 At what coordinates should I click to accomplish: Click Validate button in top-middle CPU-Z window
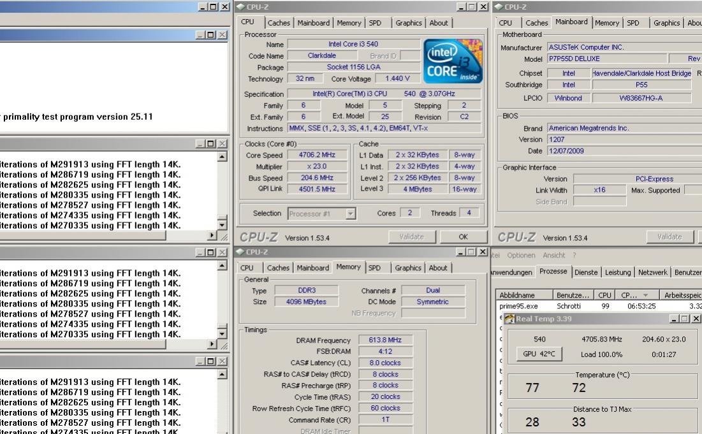pos(411,236)
